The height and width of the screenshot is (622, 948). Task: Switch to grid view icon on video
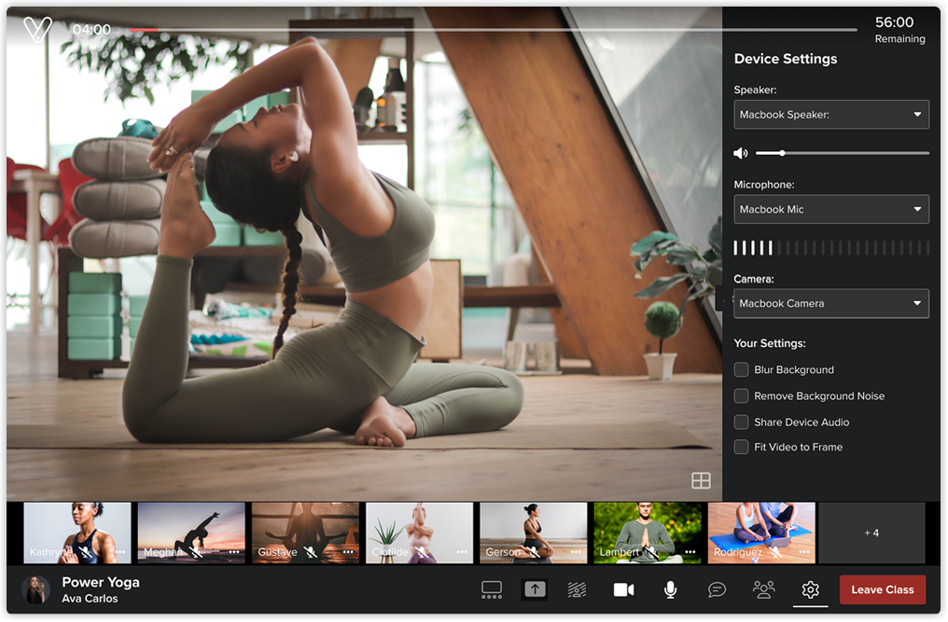(x=701, y=481)
